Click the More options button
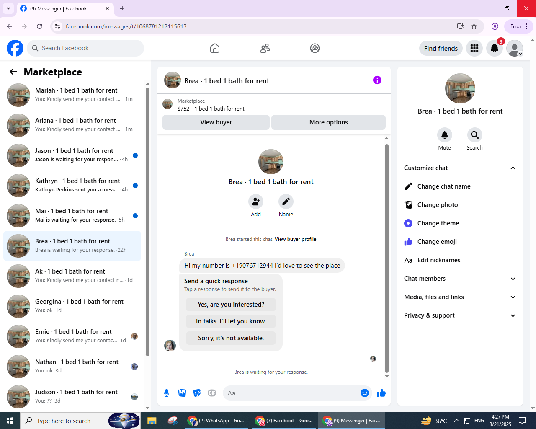536x429 pixels. coord(329,122)
